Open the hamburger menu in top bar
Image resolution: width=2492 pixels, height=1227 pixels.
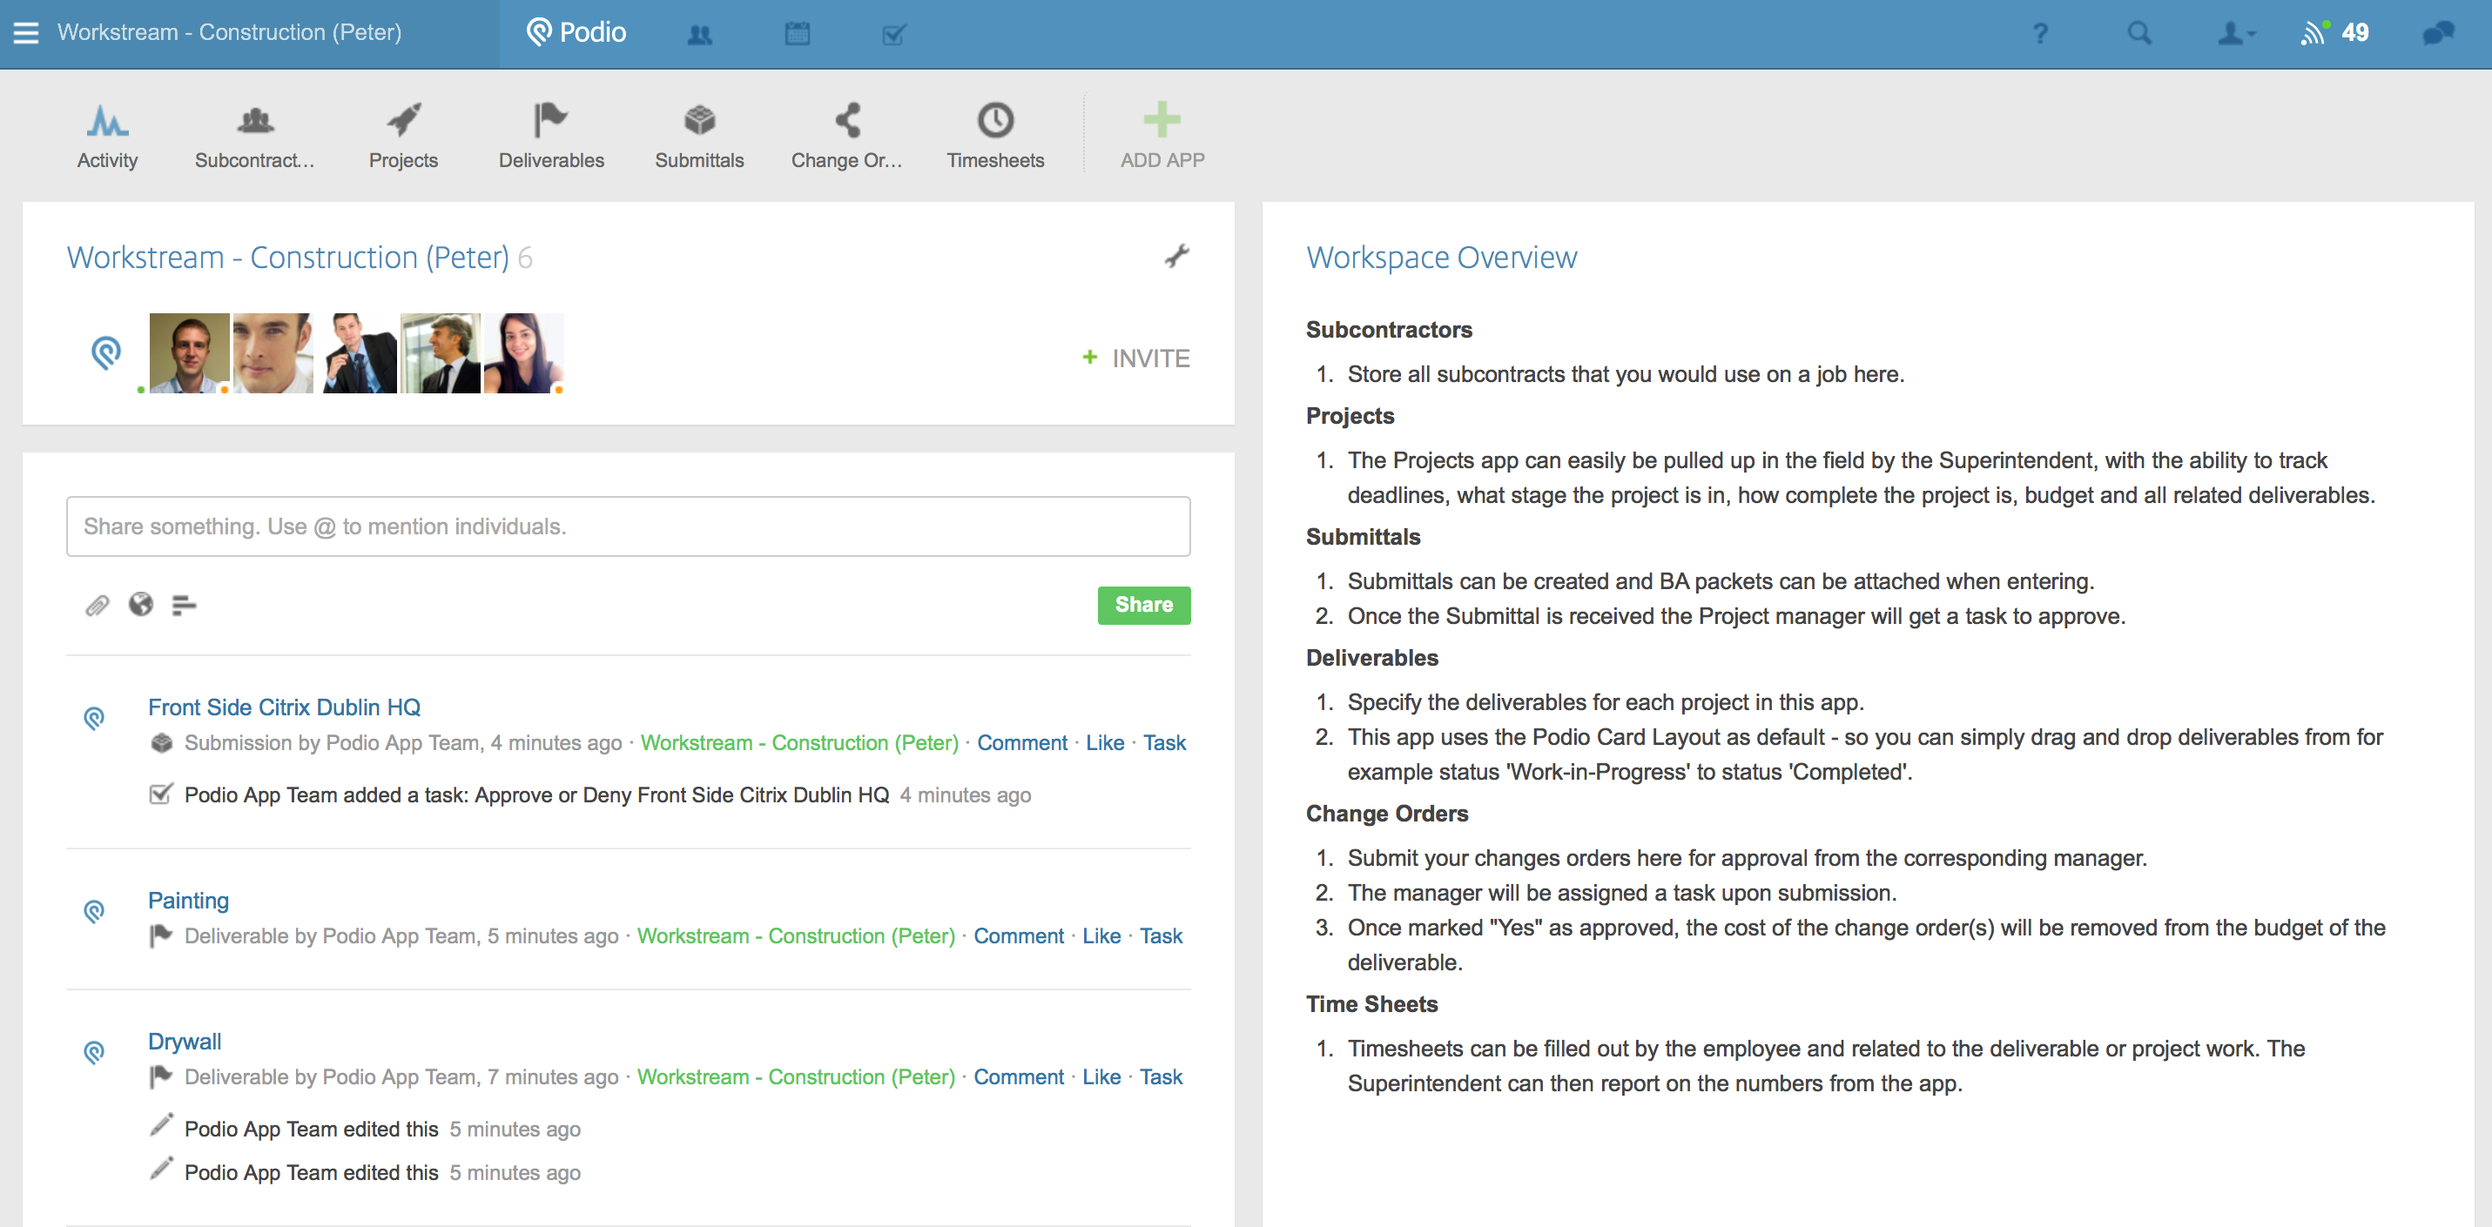click(26, 33)
